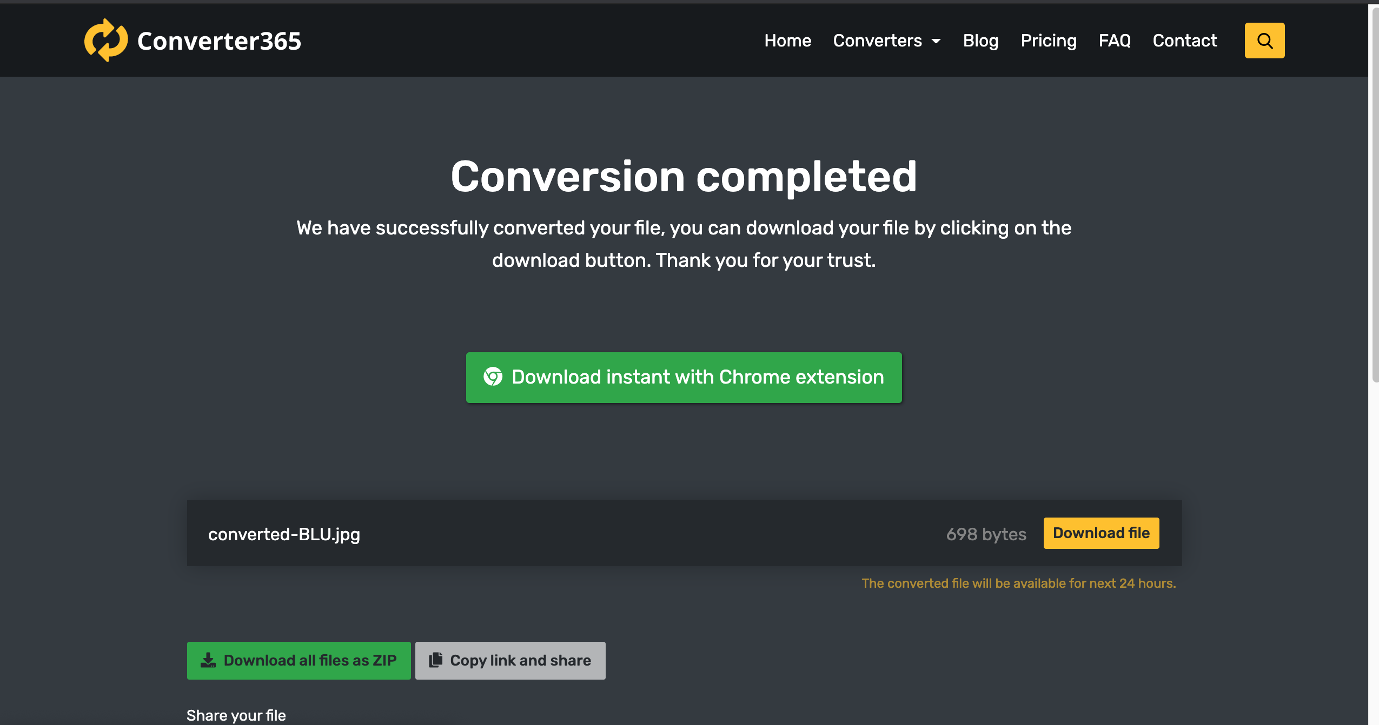Open the Blog page tab
Viewport: 1379px width, 725px height.
[982, 40]
